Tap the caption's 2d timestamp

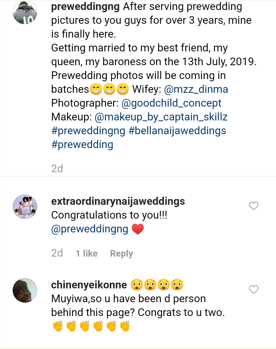click(x=57, y=168)
